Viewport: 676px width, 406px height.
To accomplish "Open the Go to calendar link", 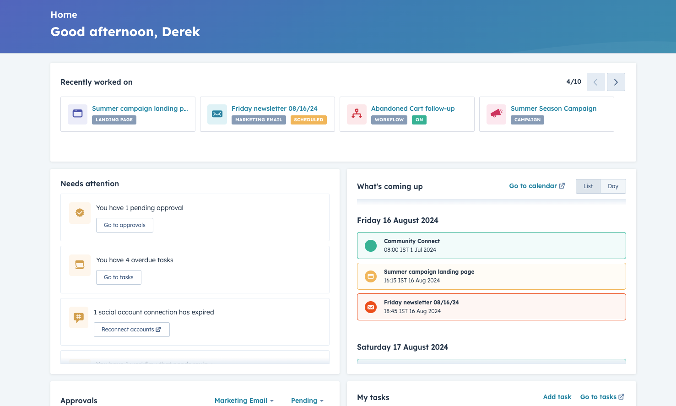I will pos(537,186).
